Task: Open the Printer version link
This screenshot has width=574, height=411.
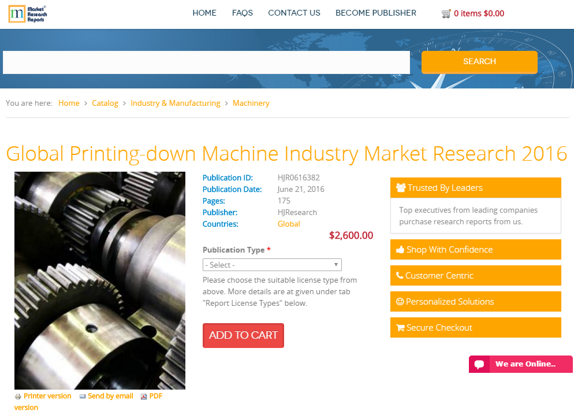Action: [47, 396]
